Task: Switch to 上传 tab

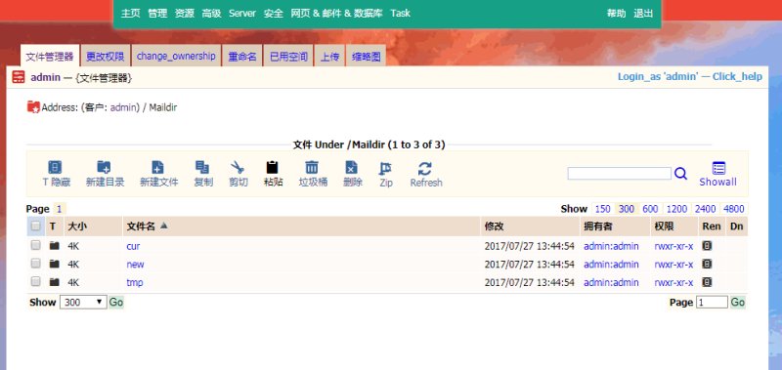Action: [x=329, y=56]
